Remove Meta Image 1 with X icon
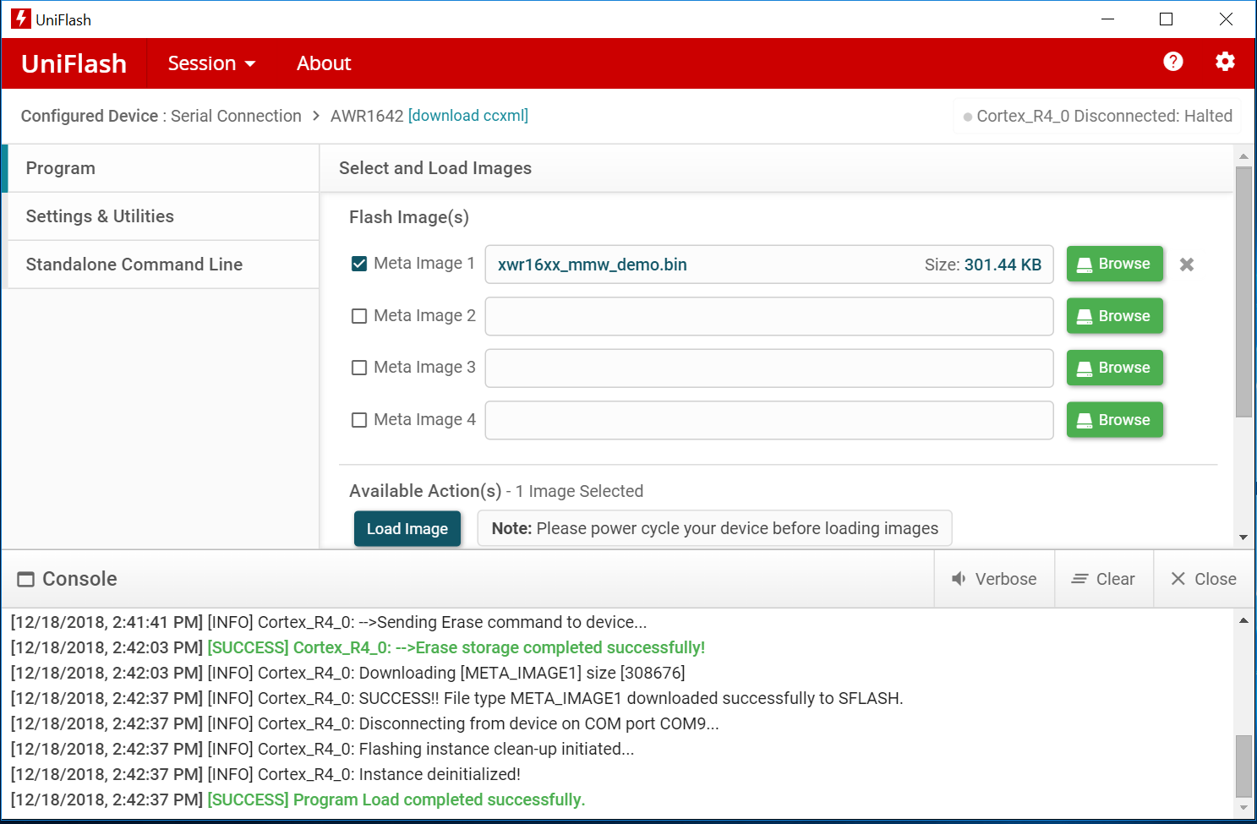The height and width of the screenshot is (824, 1257). pos(1187,265)
